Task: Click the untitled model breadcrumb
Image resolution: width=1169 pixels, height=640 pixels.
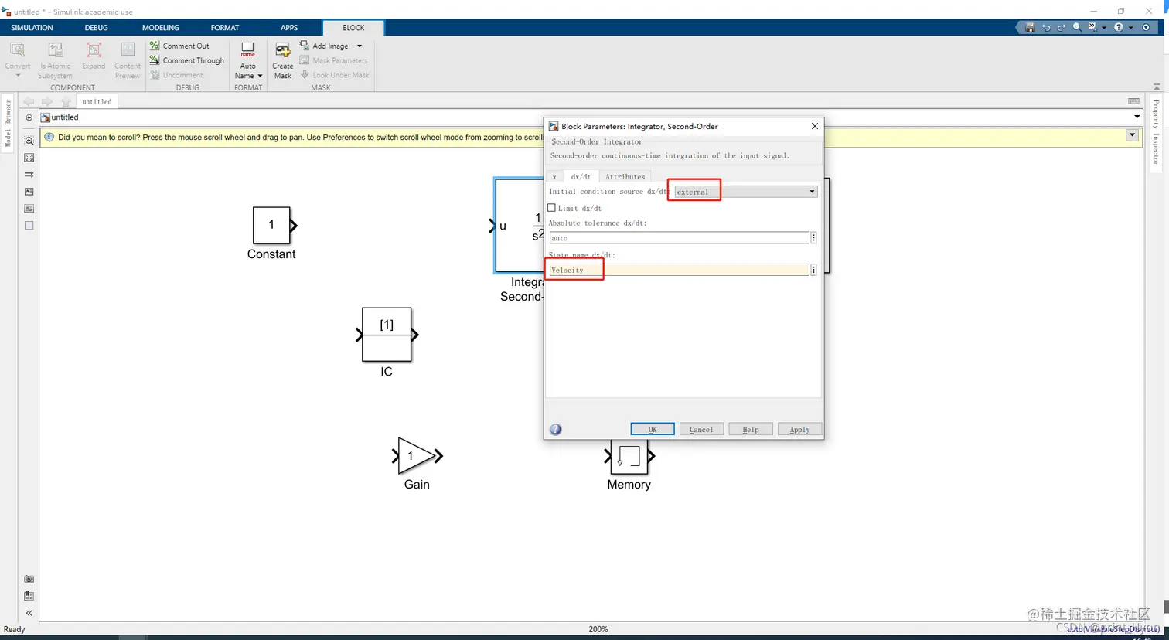Action: [65, 117]
